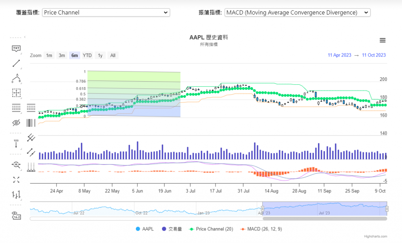Select the crooked line A-B tool
This screenshot has width=402, height=243.
pyautogui.click(x=16, y=78)
